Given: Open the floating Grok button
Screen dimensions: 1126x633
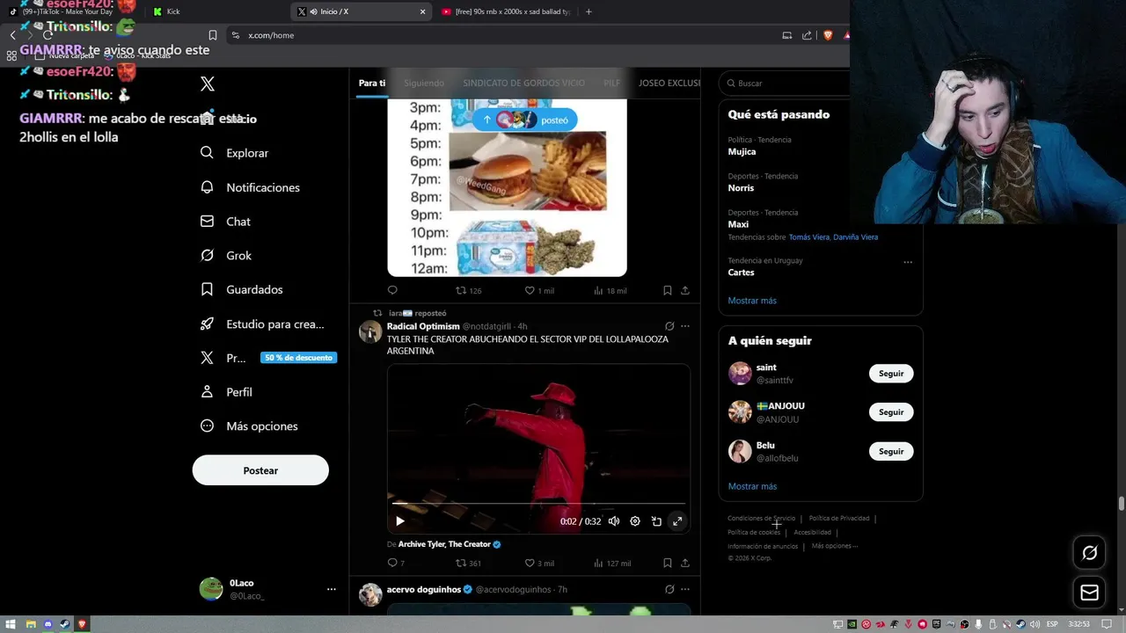Looking at the screenshot, I should 1090,553.
